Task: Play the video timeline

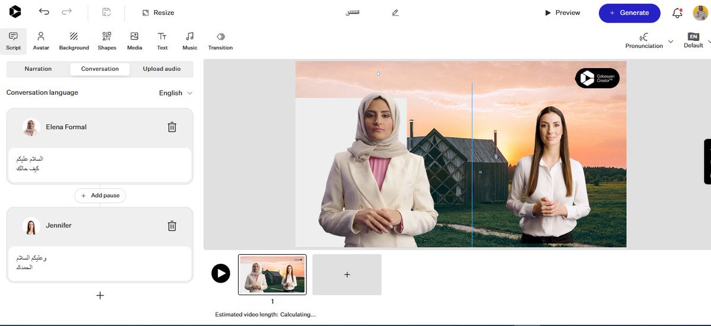Action: 220,273
